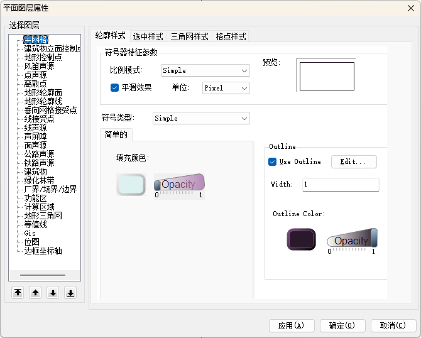Expand the 单位 Pixel dropdown
This screenshot has height=338, width=421.
pyautogui.click(x=226, y=88)
